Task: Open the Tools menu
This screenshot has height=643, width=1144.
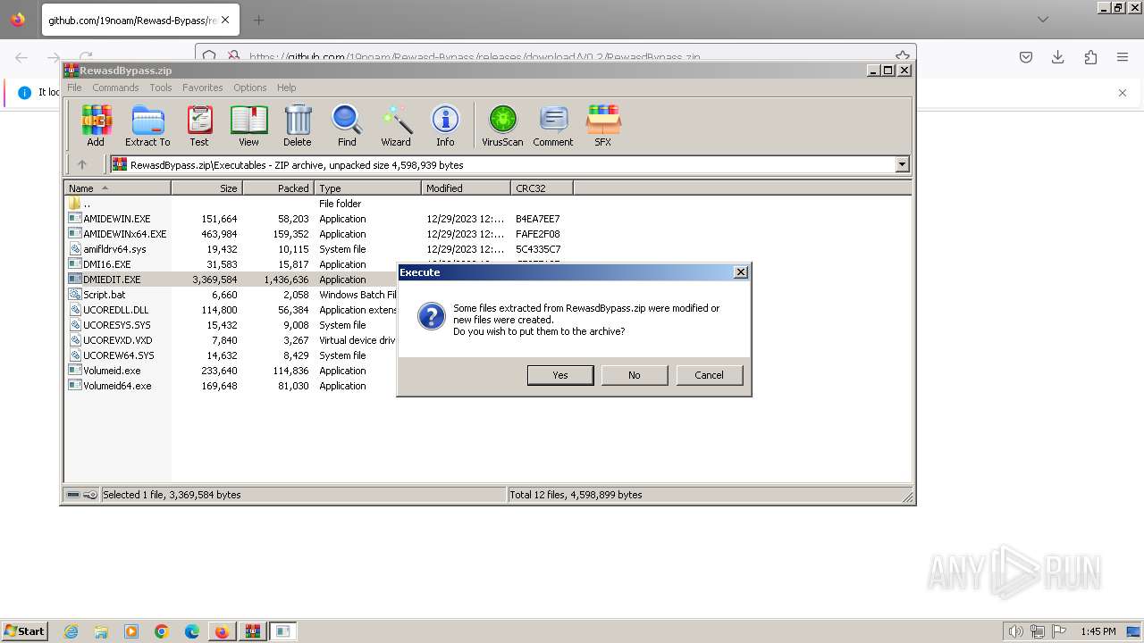Action: pyautogui.click(x=161, y=88)
